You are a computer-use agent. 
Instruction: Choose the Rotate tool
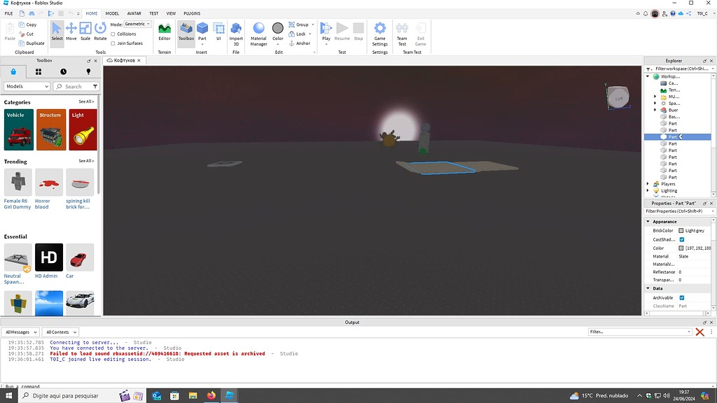100,30
